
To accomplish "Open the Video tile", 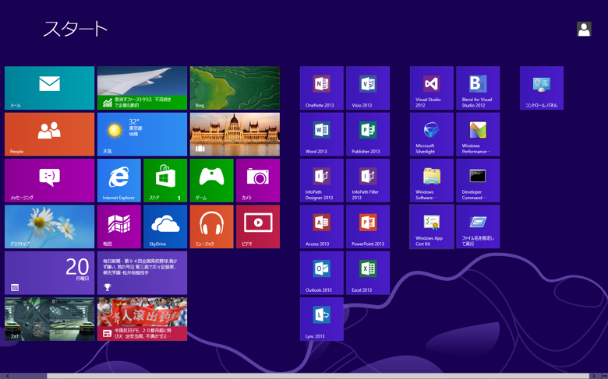I will click(258, 226).
